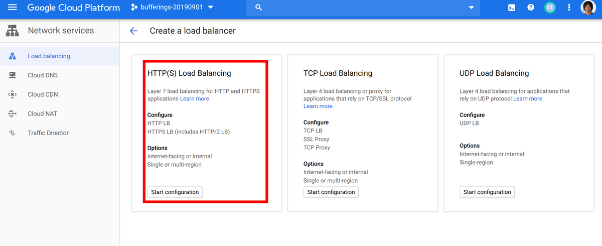
Task: Click the SSL Proxy text
Action: (x=317, y=139)
